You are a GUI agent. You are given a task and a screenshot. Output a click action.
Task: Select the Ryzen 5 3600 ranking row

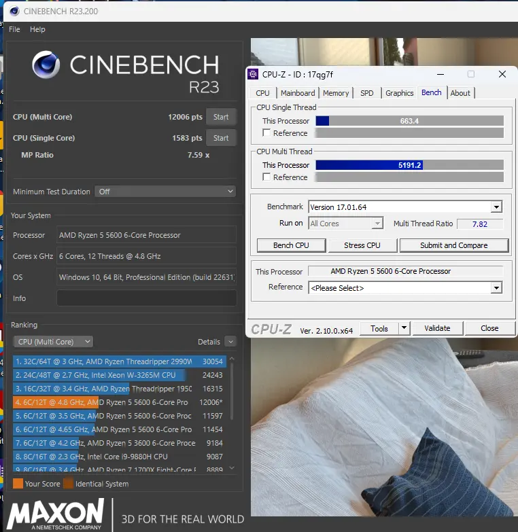pyautogui.click(x=120, y=443)
